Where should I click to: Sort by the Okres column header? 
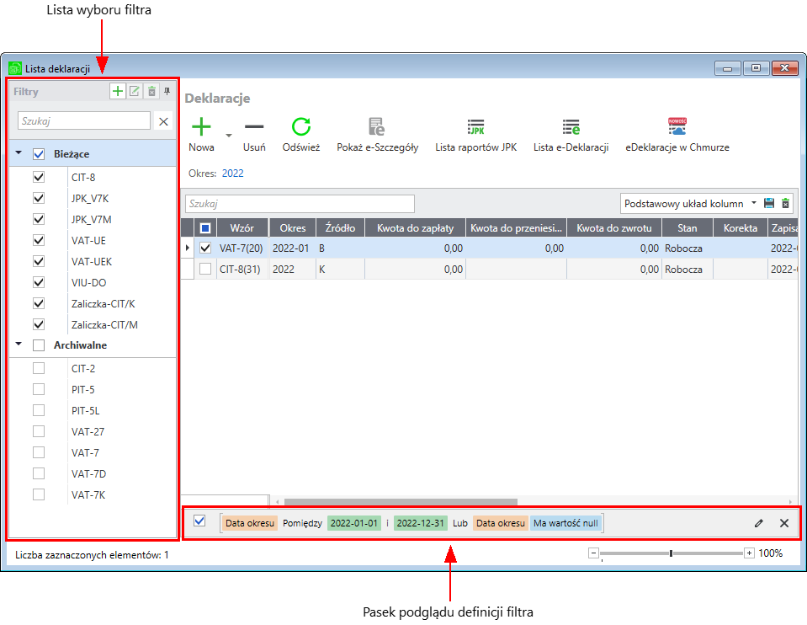tap(292, 227)
